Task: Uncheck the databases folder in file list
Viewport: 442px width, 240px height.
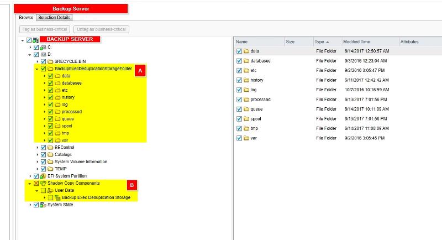Action: [239, 61]
